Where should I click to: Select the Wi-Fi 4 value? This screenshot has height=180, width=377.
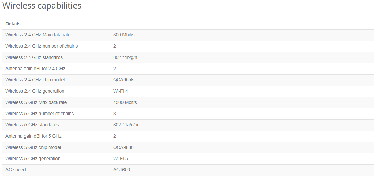tap(120, 91)
